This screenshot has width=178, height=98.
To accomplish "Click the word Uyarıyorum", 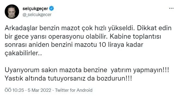I will [22, 70].
